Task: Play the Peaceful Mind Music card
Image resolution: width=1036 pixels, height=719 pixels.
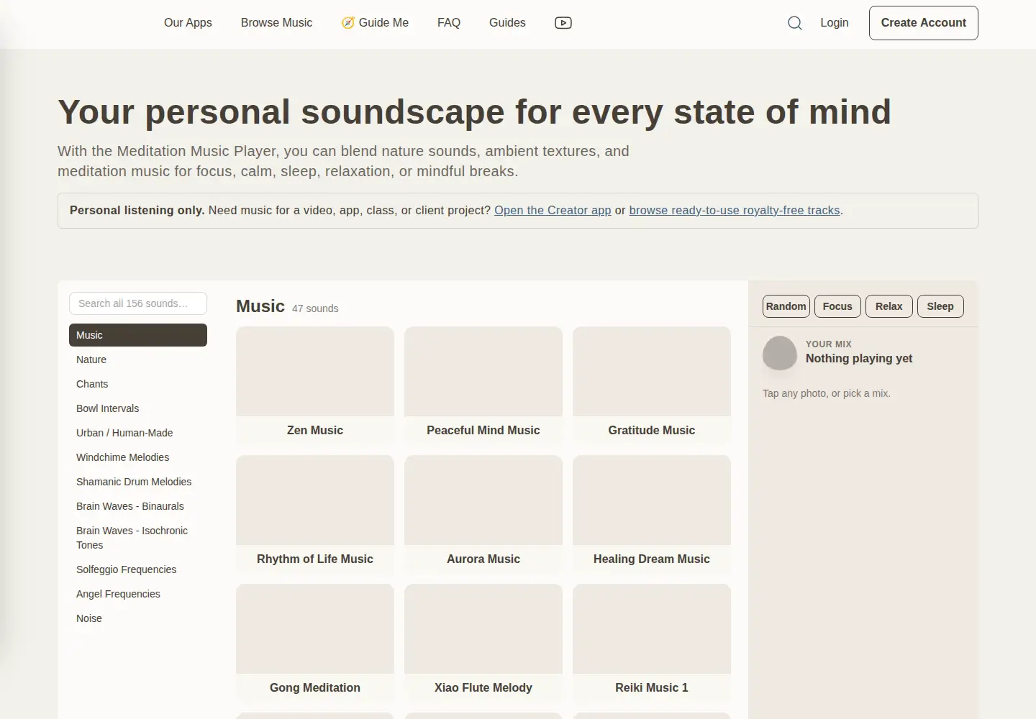Action: (x=483, y=385)
